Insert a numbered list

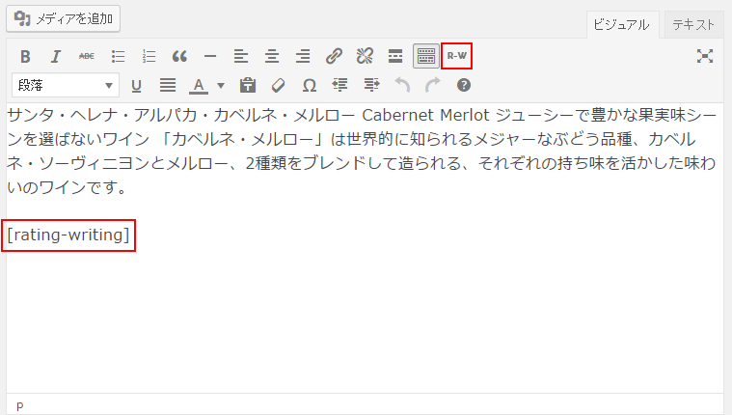point(149,57)
